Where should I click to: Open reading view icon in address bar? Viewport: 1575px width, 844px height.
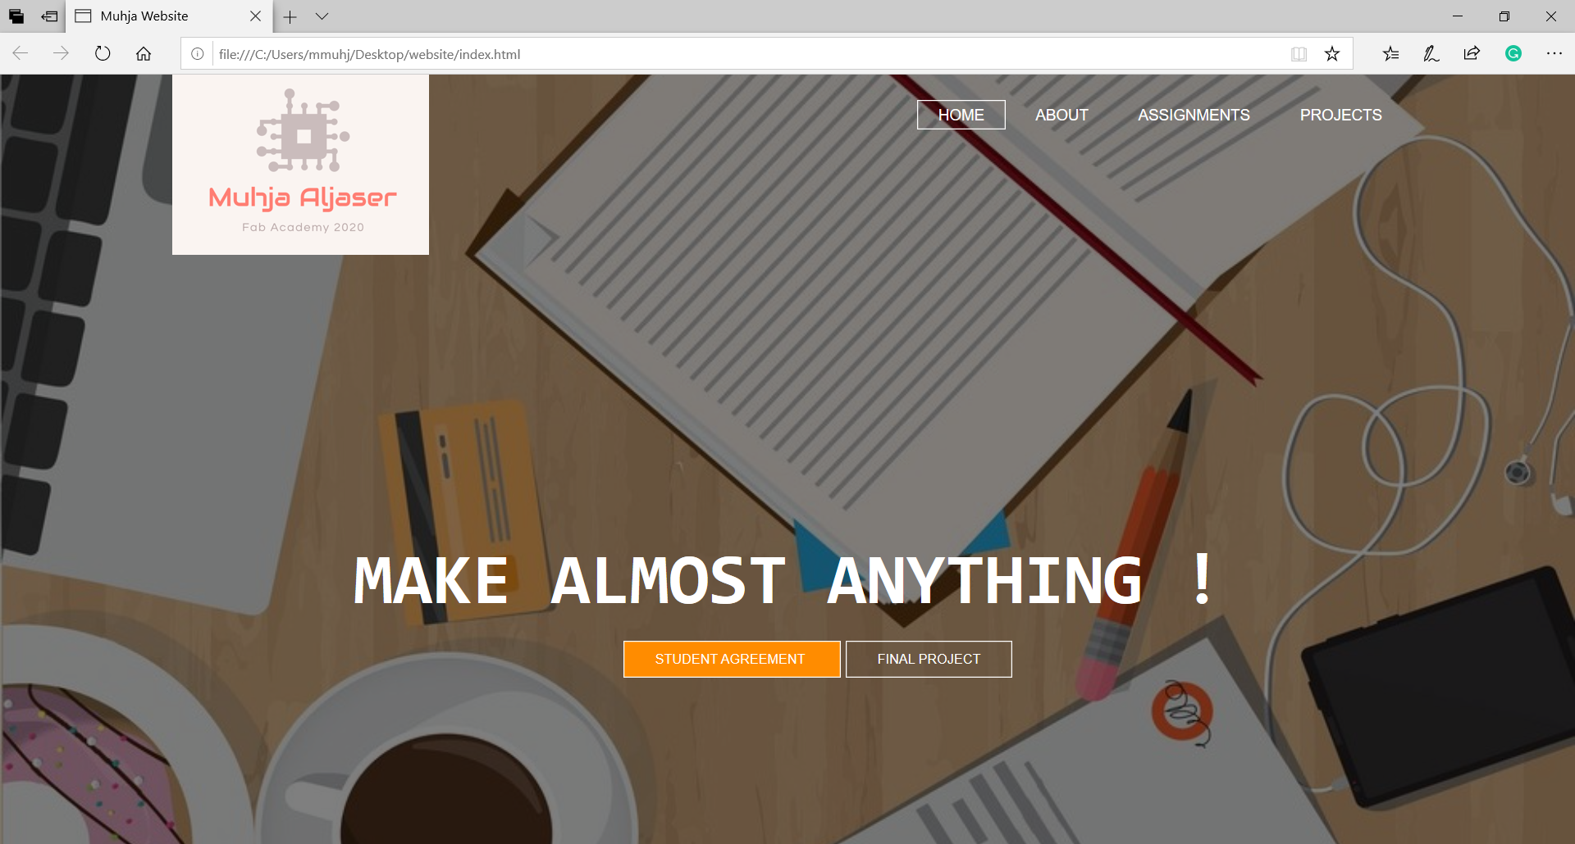click(x=1299, y=54)
